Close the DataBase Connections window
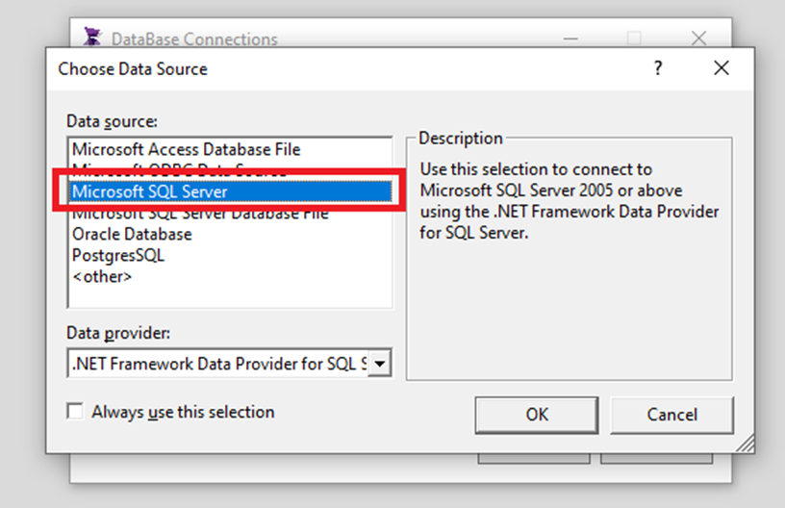The image size is (785, 508). tap(698, 38)
